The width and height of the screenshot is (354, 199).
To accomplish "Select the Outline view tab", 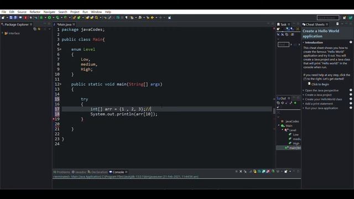I will click(x=284, y=98).
